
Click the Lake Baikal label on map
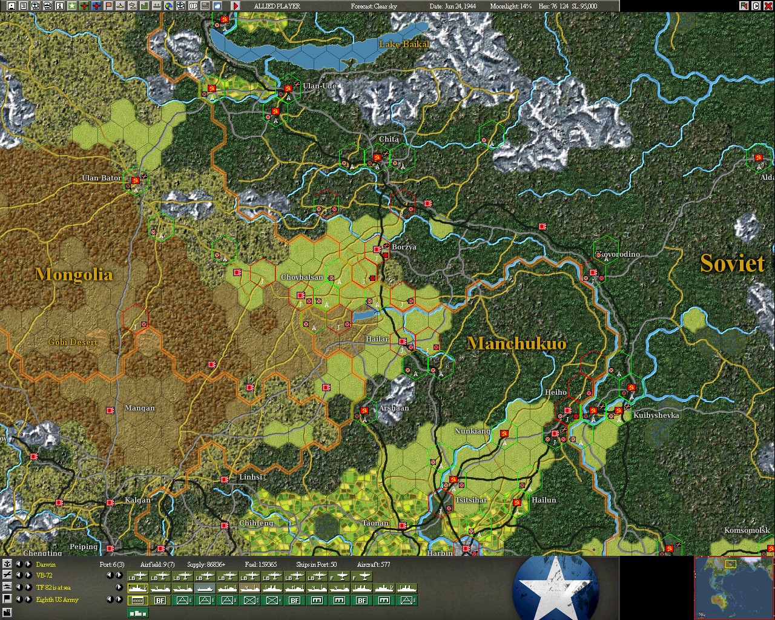click(x=404, y=44)
